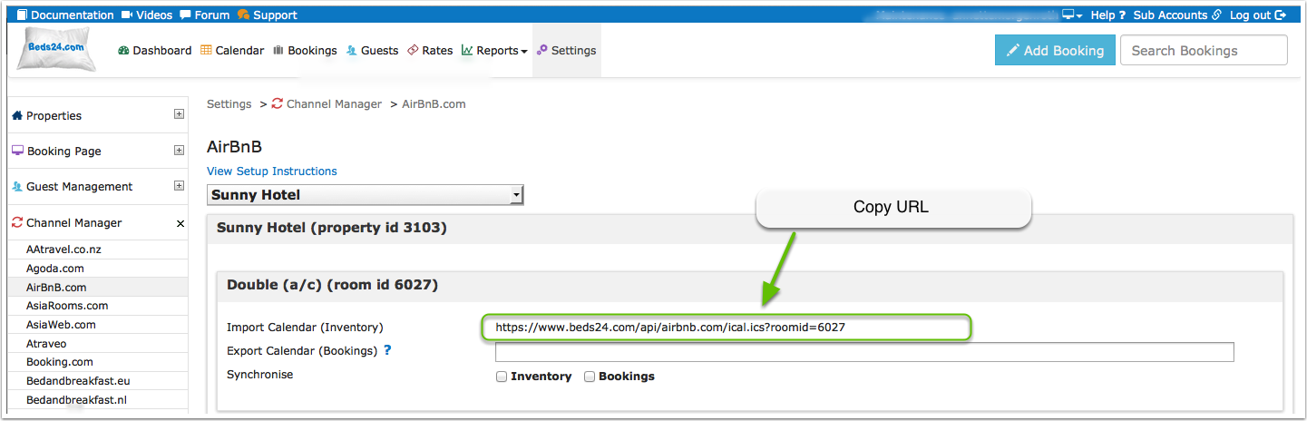Click the Settings gears icon
The width and height of the screenshot is (1307, 421).
[541, 51]
